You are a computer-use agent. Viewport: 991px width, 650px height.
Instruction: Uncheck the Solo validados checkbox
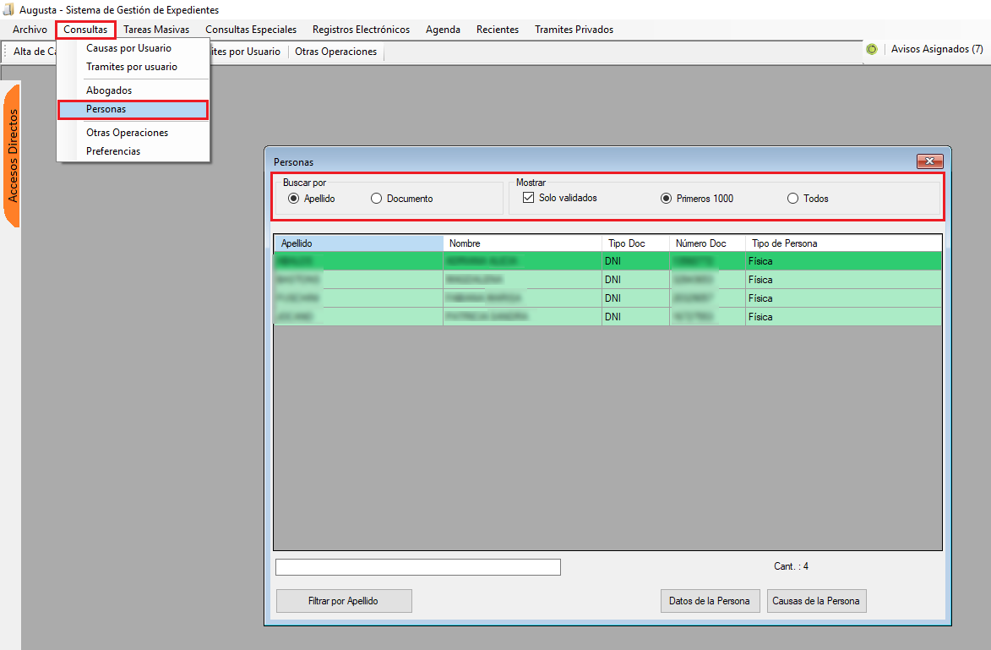coord(529,198)
